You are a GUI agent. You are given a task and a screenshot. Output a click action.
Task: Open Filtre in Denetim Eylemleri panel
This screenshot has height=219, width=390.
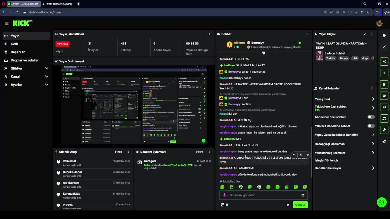200,152
